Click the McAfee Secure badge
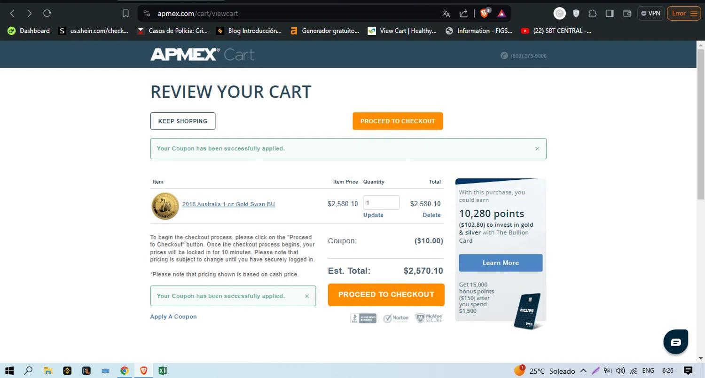This screenshot has width=705, height=378. [429, 318]
